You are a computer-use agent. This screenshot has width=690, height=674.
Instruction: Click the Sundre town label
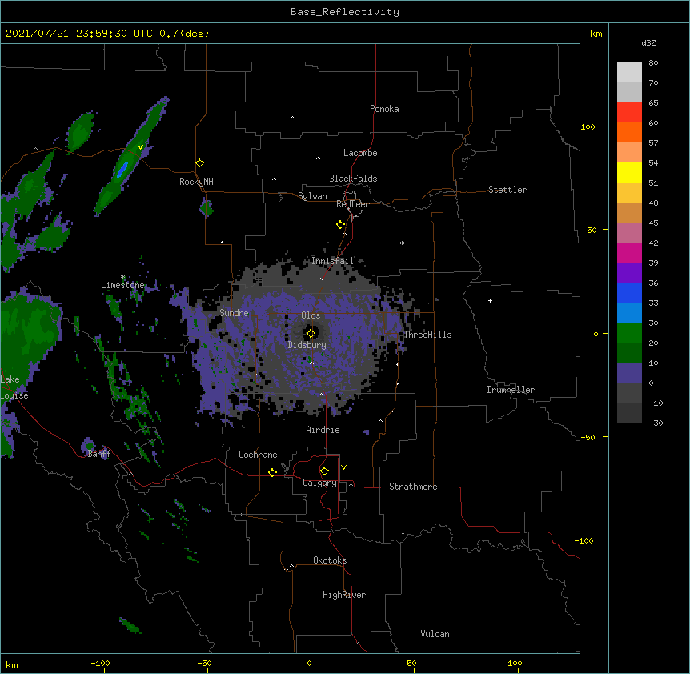coord(234,313)
